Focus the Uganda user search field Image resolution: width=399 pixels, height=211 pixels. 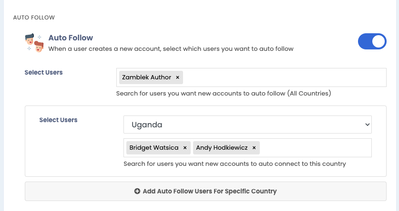click(x=315, y=148)
